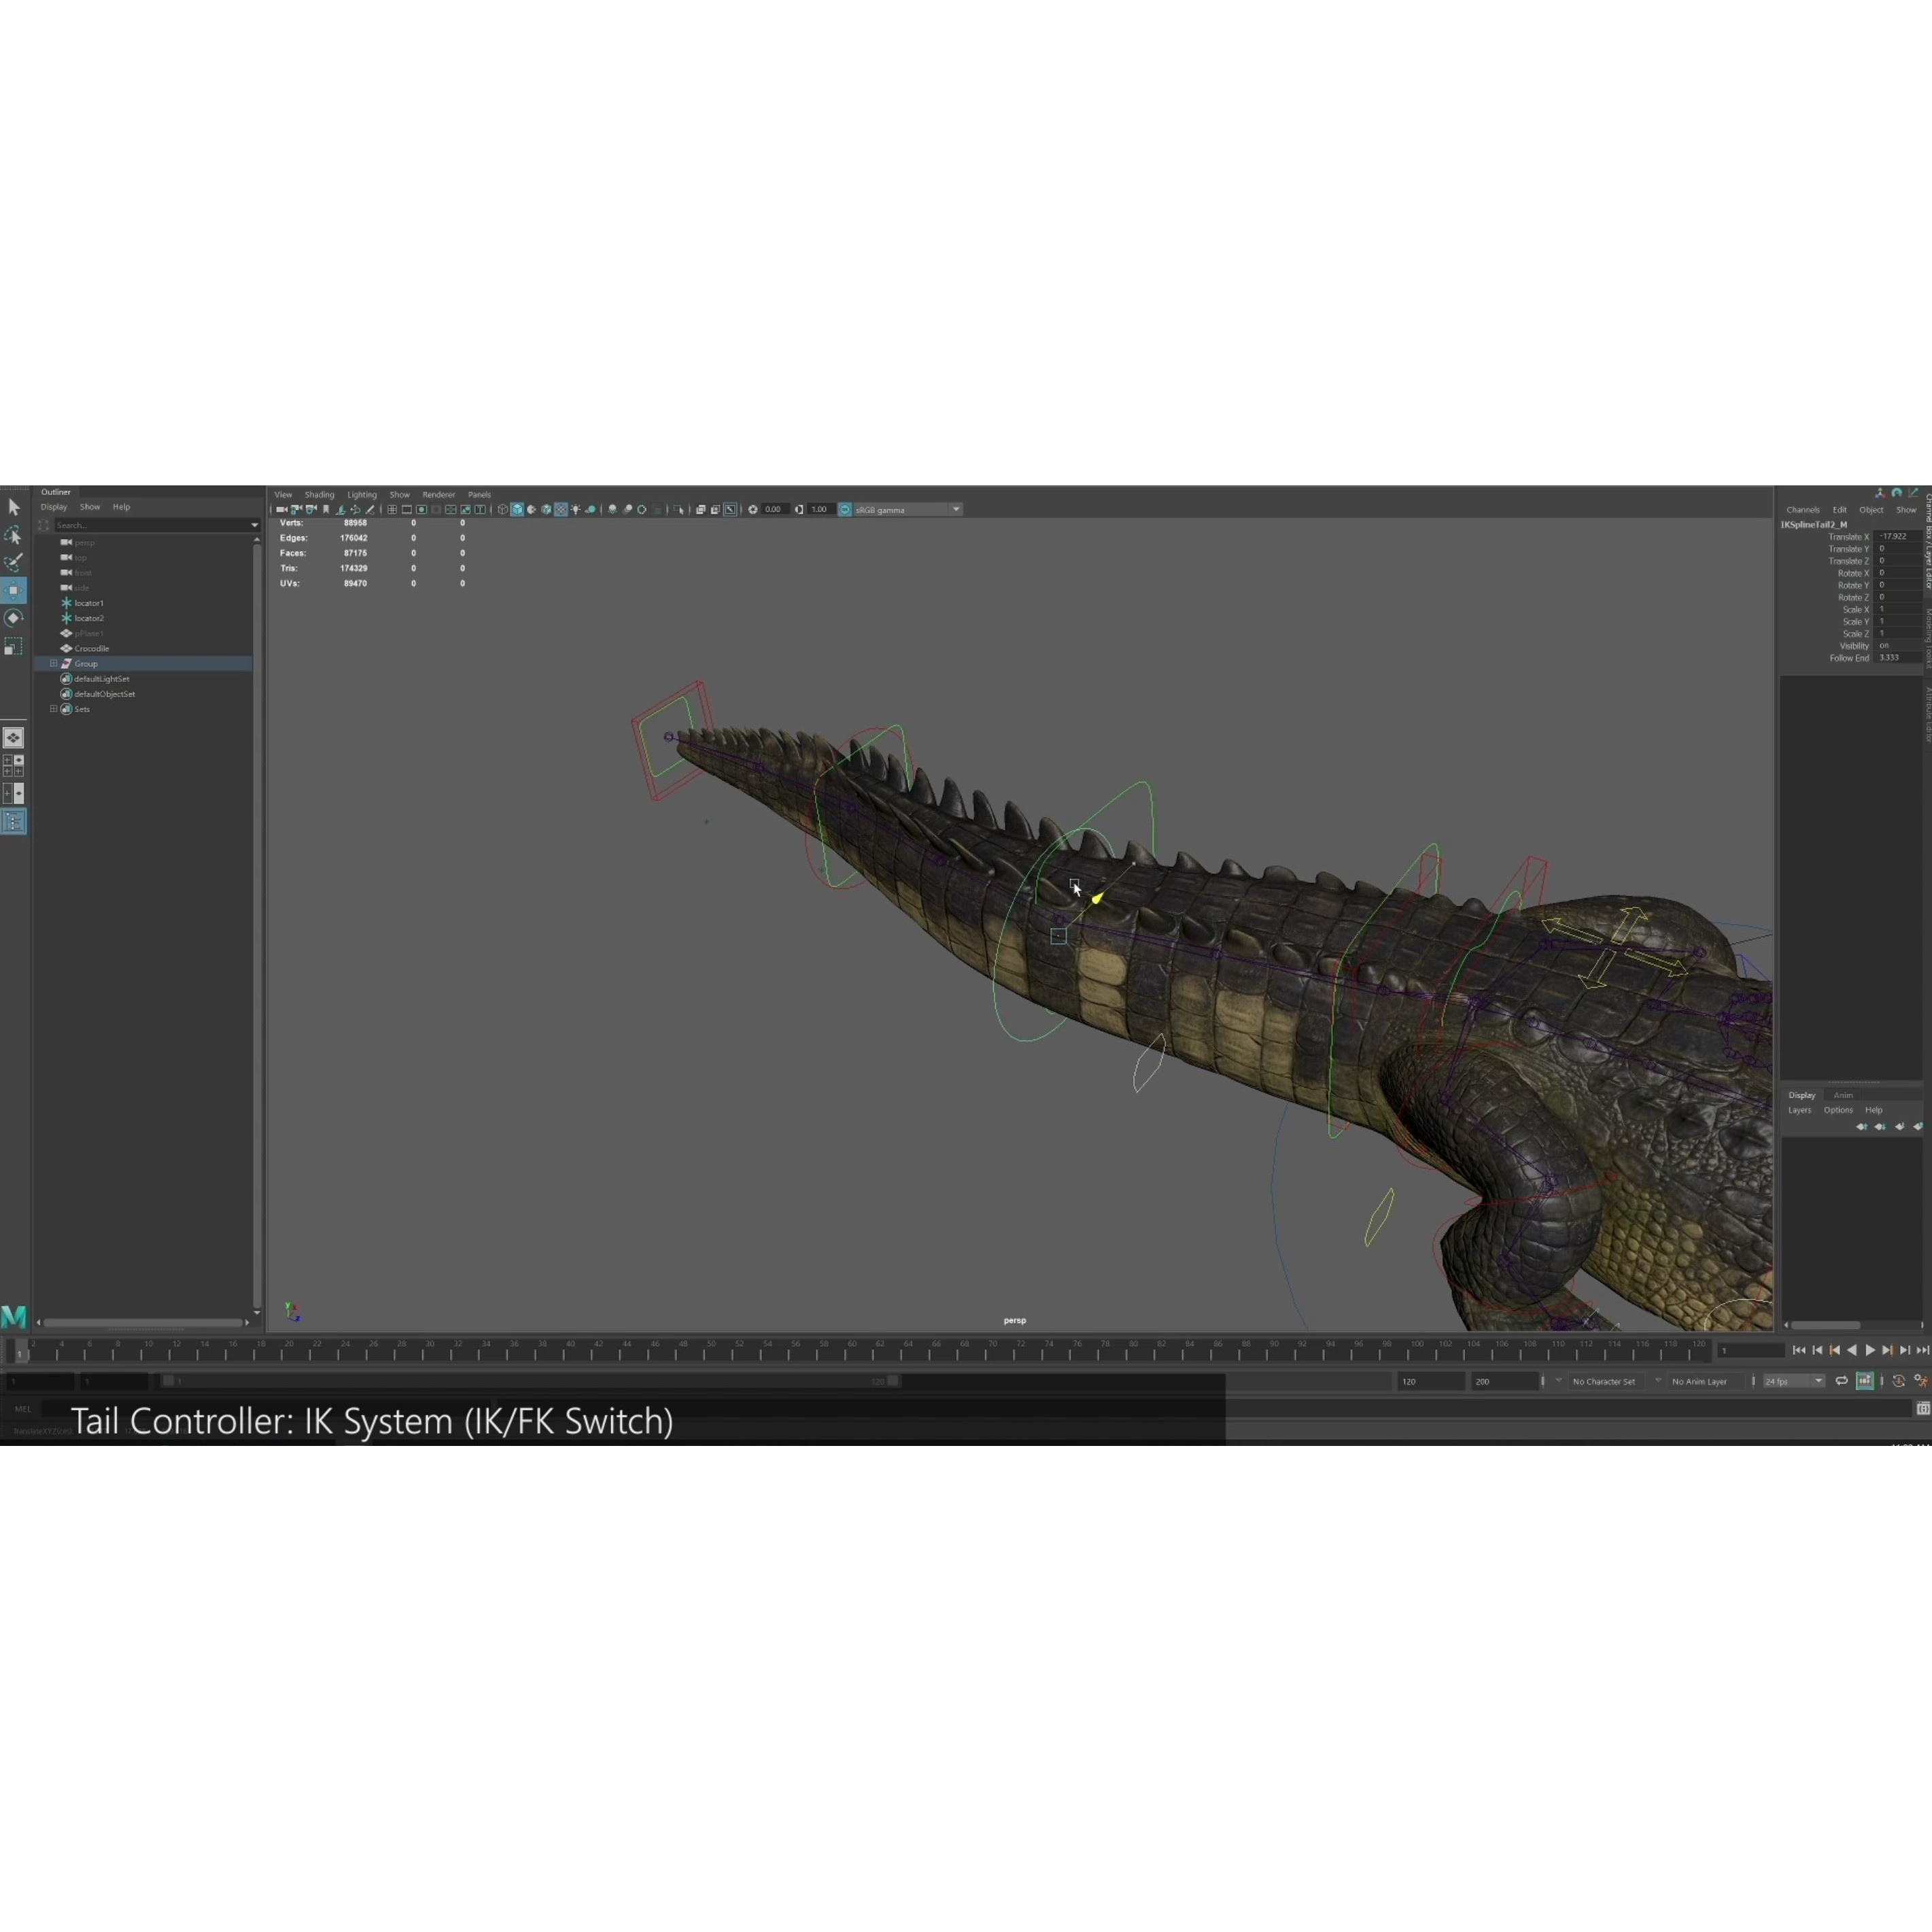Screen dimensions: 1932x1932
Task: Toggle the Resolution Gate icon
Action: point(421,509)
